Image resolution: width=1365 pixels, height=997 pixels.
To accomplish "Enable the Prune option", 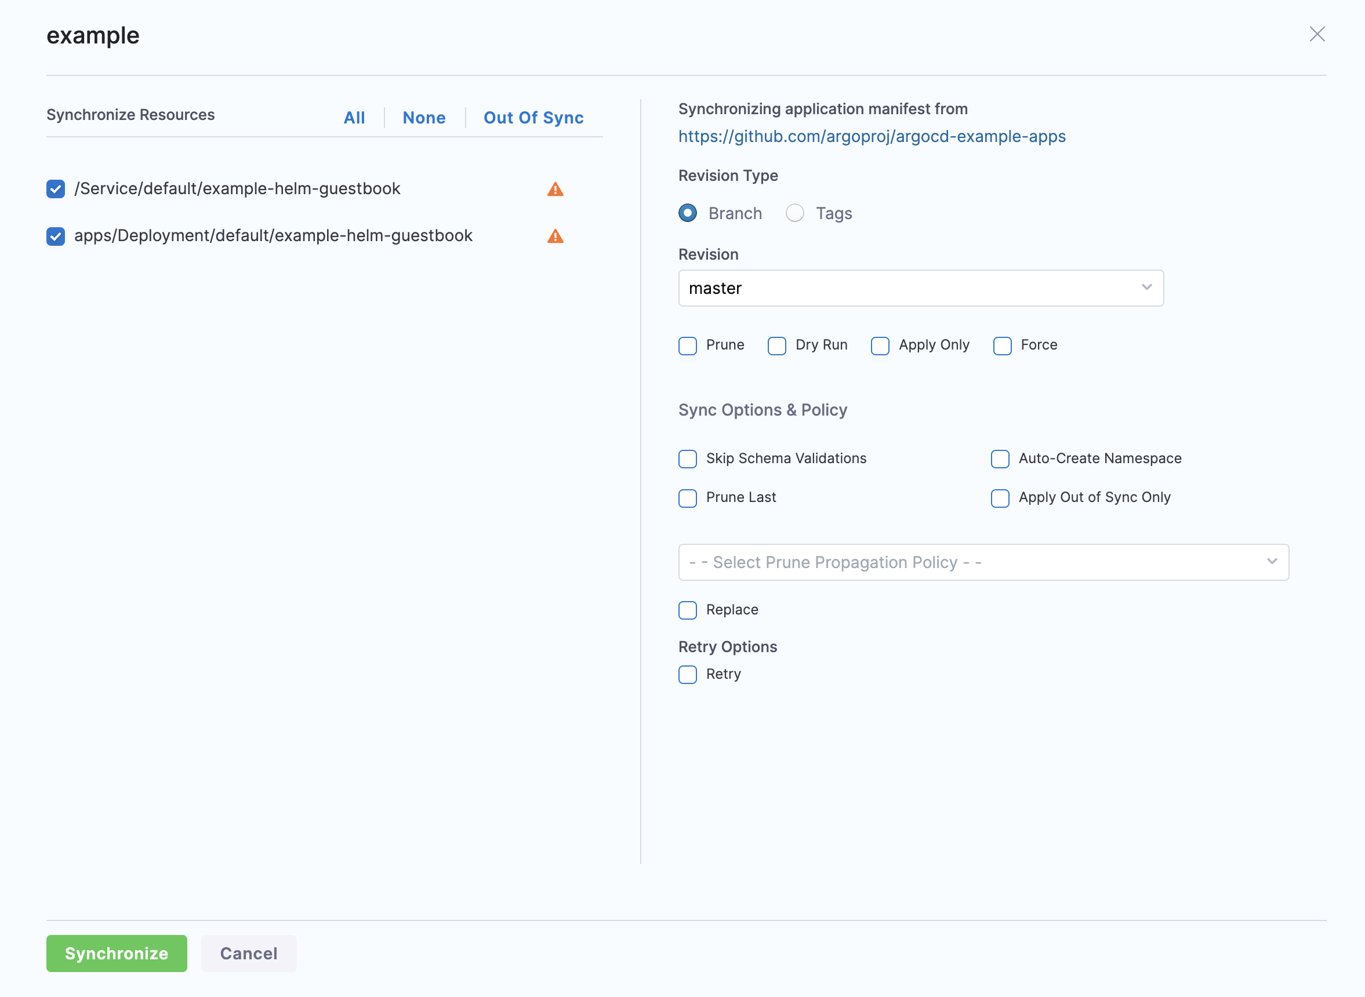I will pyautogui.click(x=688, y=346).
